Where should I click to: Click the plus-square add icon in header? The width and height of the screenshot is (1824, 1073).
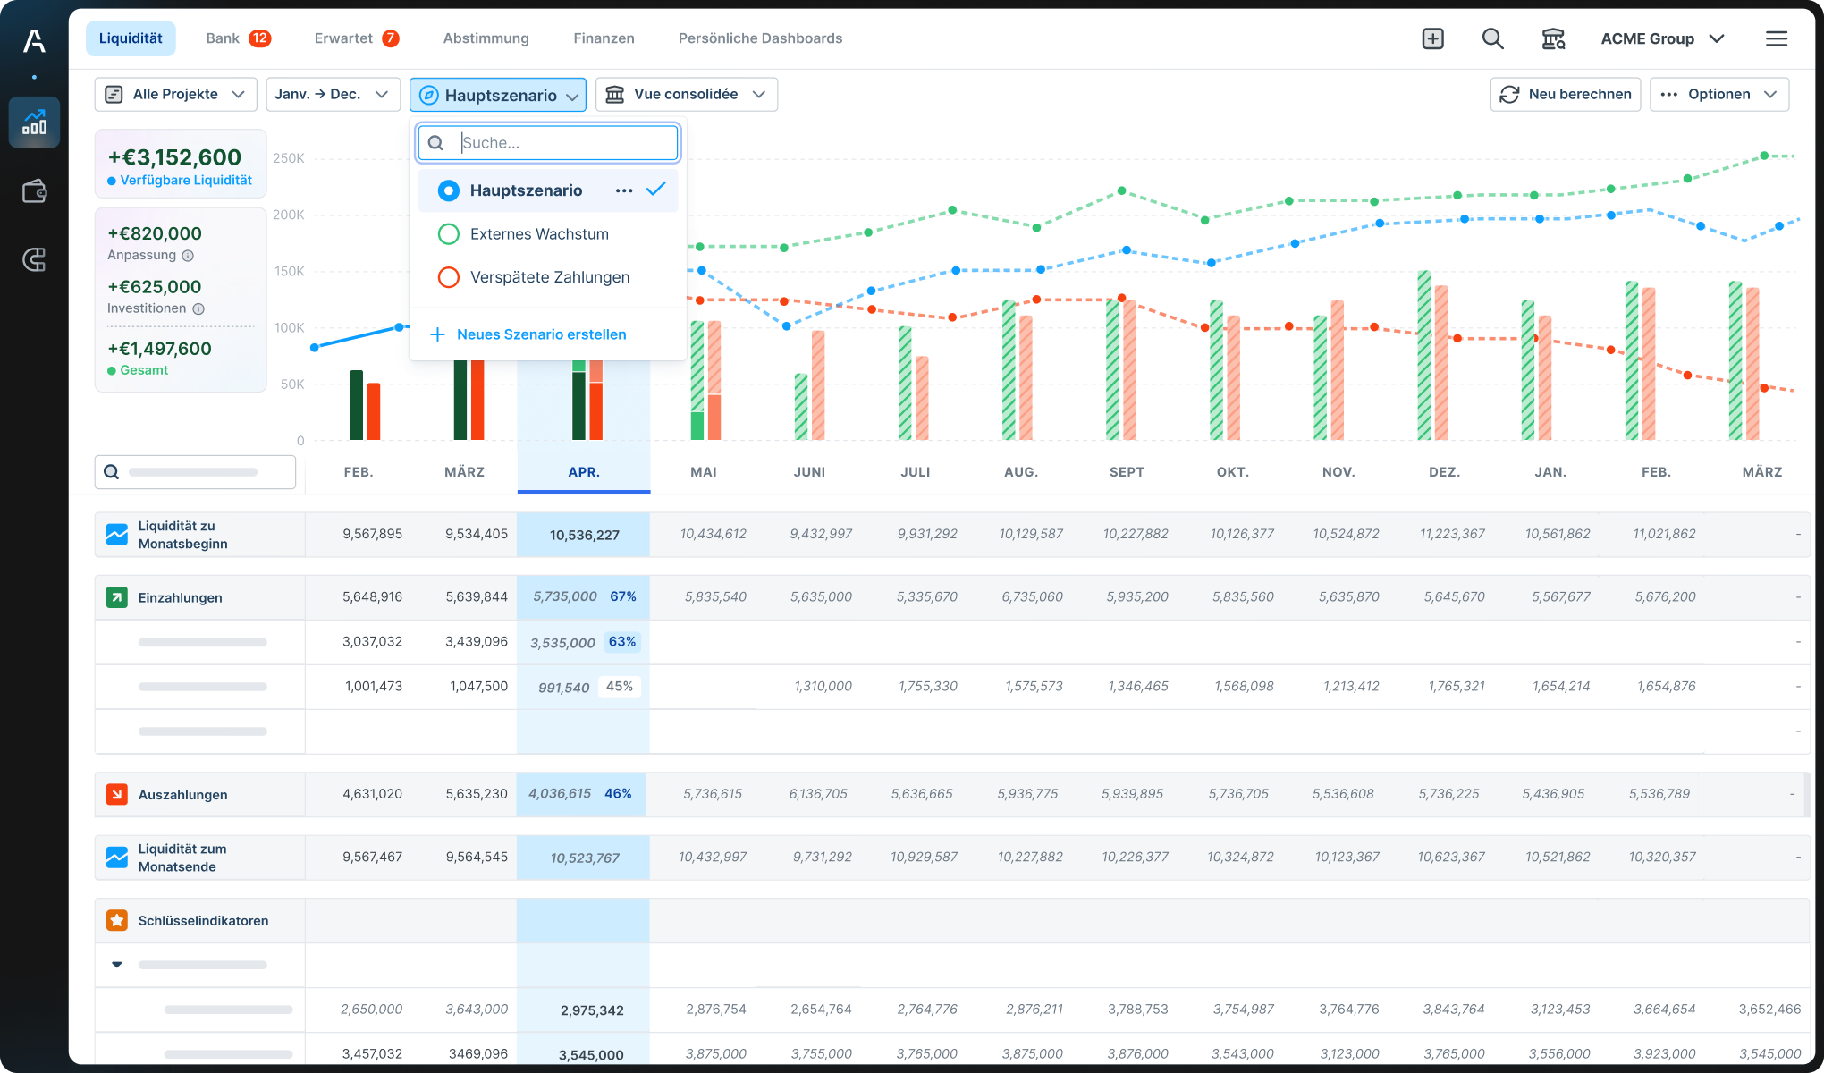coord(1432,38)
